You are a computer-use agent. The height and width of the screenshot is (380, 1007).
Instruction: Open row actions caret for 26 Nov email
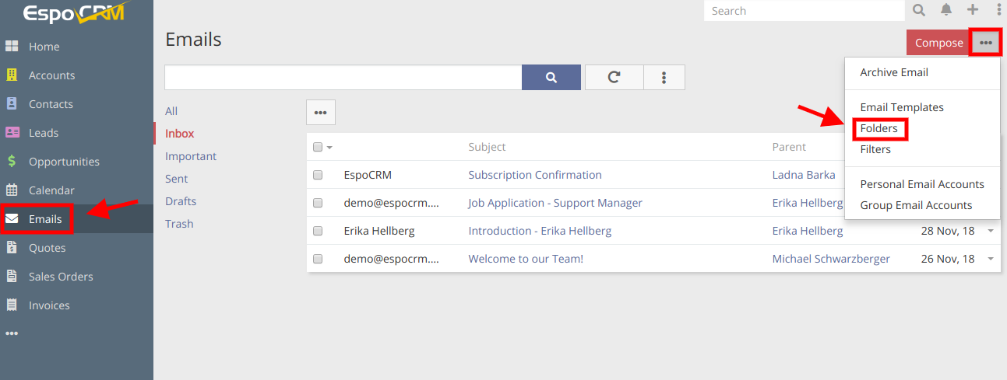[x=991, y=259]
